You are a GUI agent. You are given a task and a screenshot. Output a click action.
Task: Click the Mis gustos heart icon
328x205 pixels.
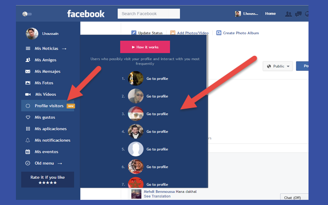pyautogui.click(x=28, y=117)
